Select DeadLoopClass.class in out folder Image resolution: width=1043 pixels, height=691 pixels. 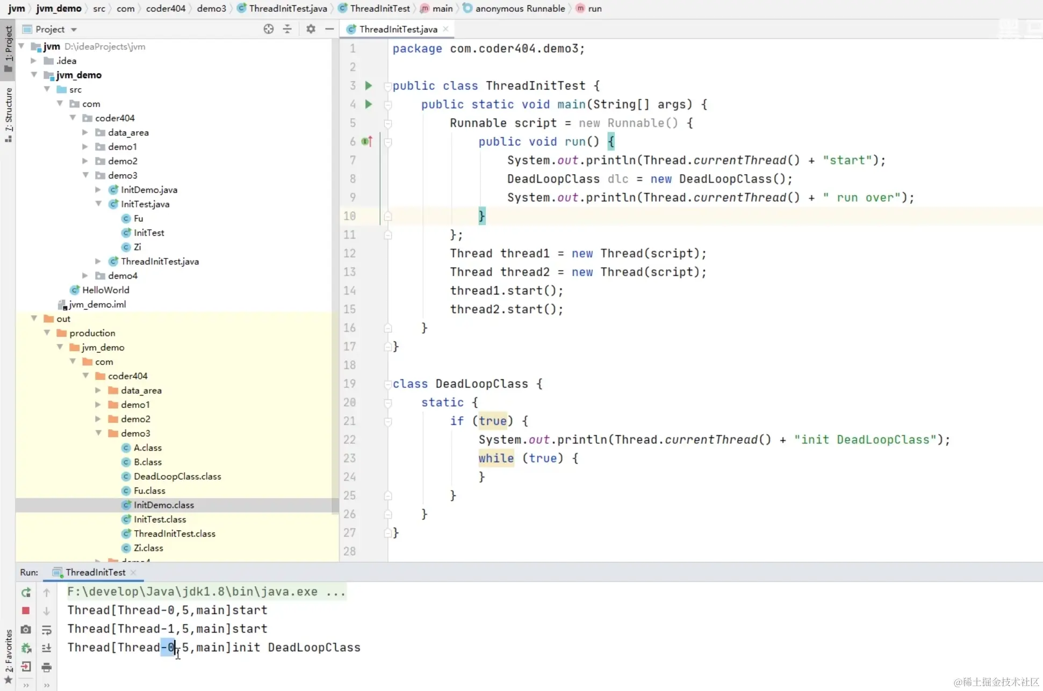177,477
